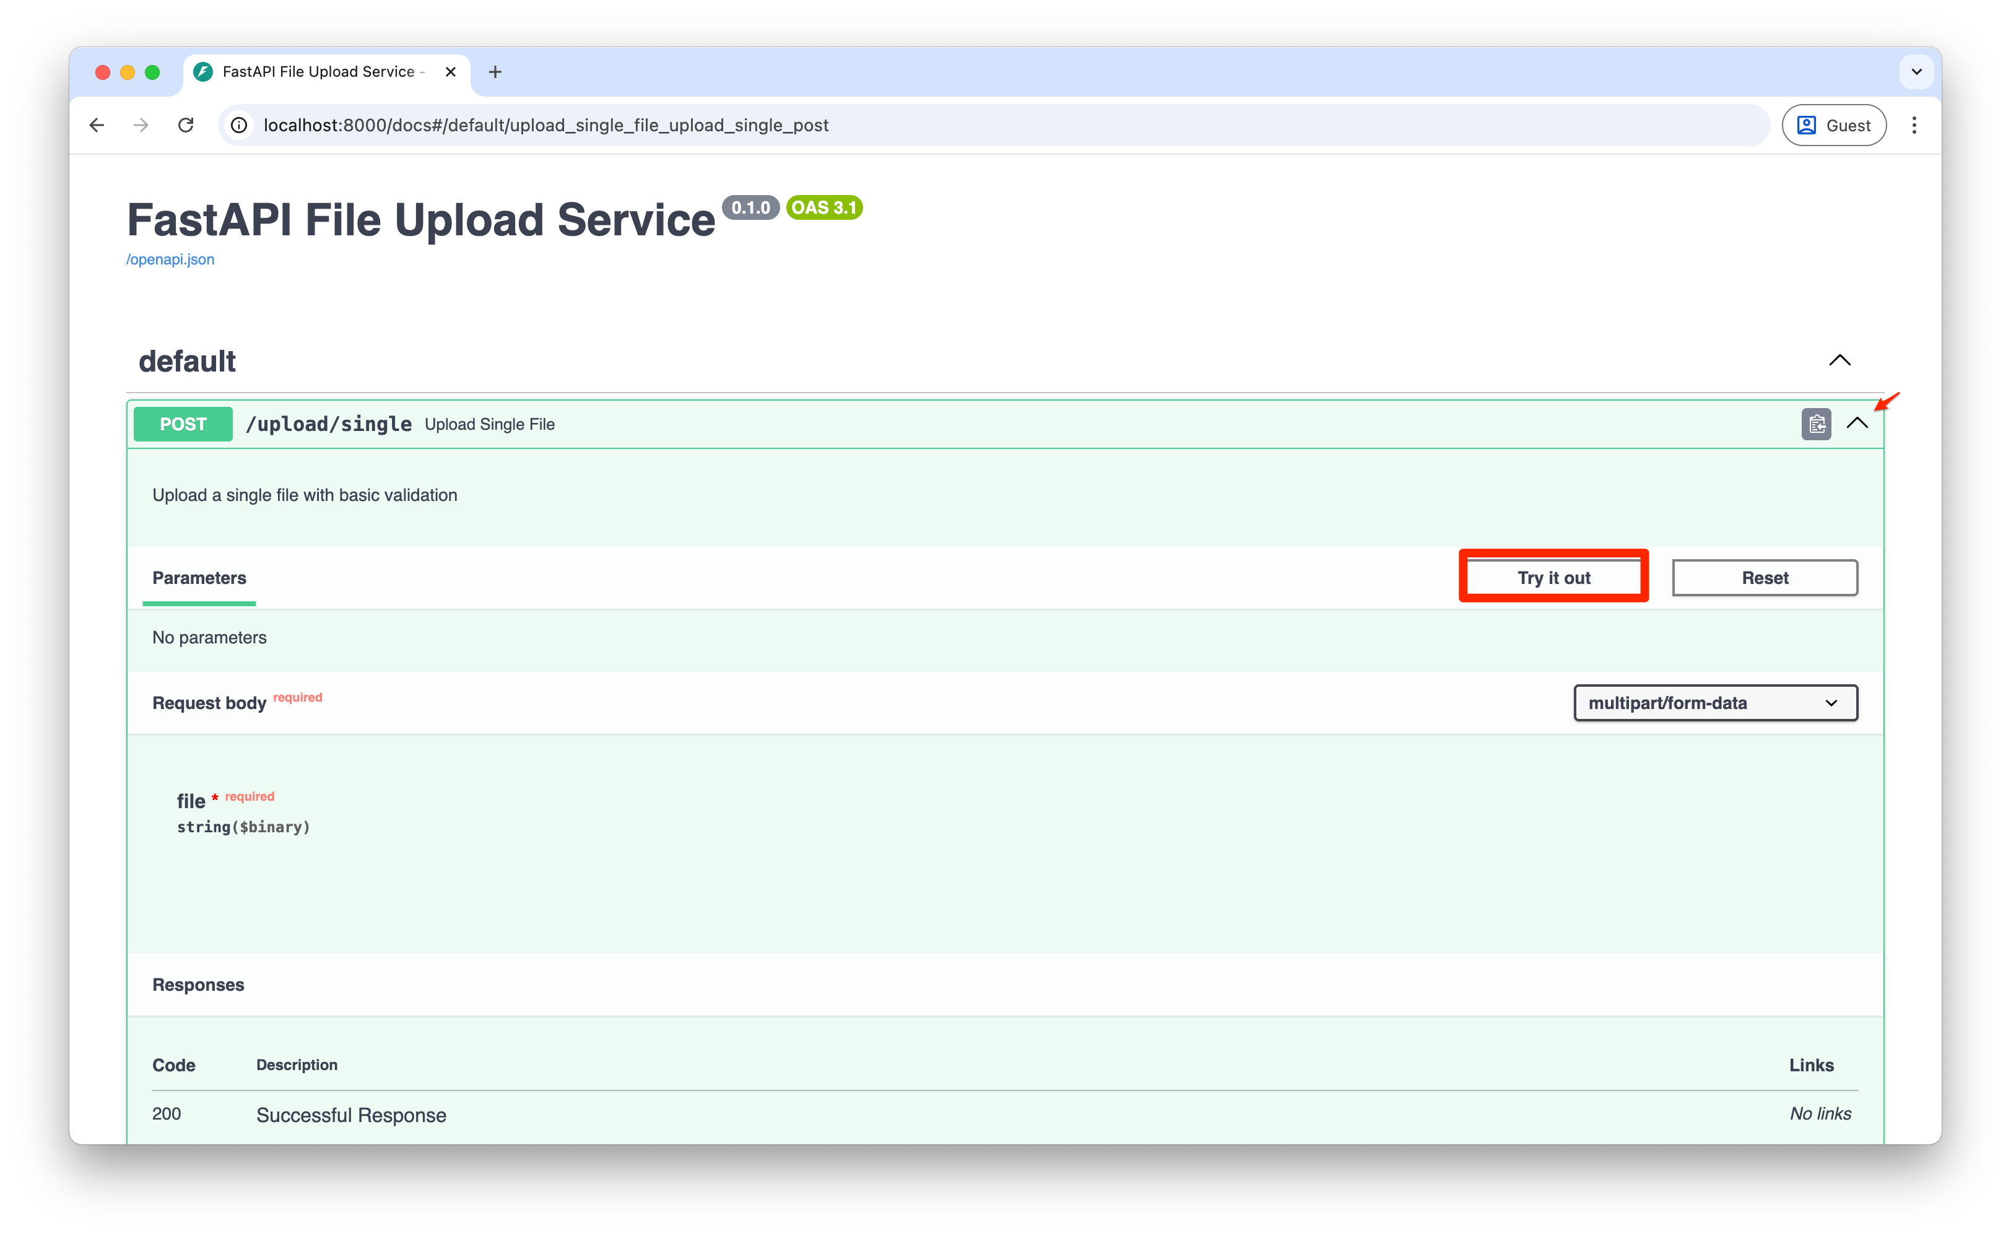
Task: Click the macOS green fullscreen button
Action: tap(152, 72)
